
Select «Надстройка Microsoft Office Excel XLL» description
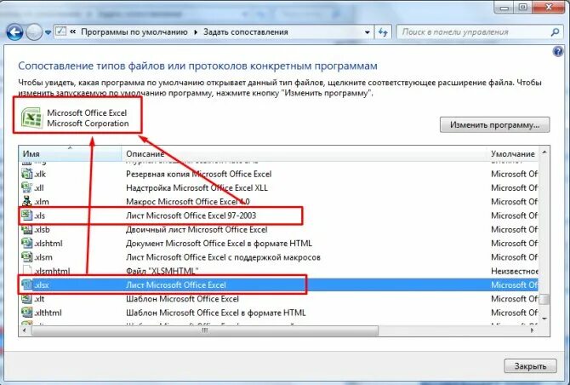coord(197,187)
